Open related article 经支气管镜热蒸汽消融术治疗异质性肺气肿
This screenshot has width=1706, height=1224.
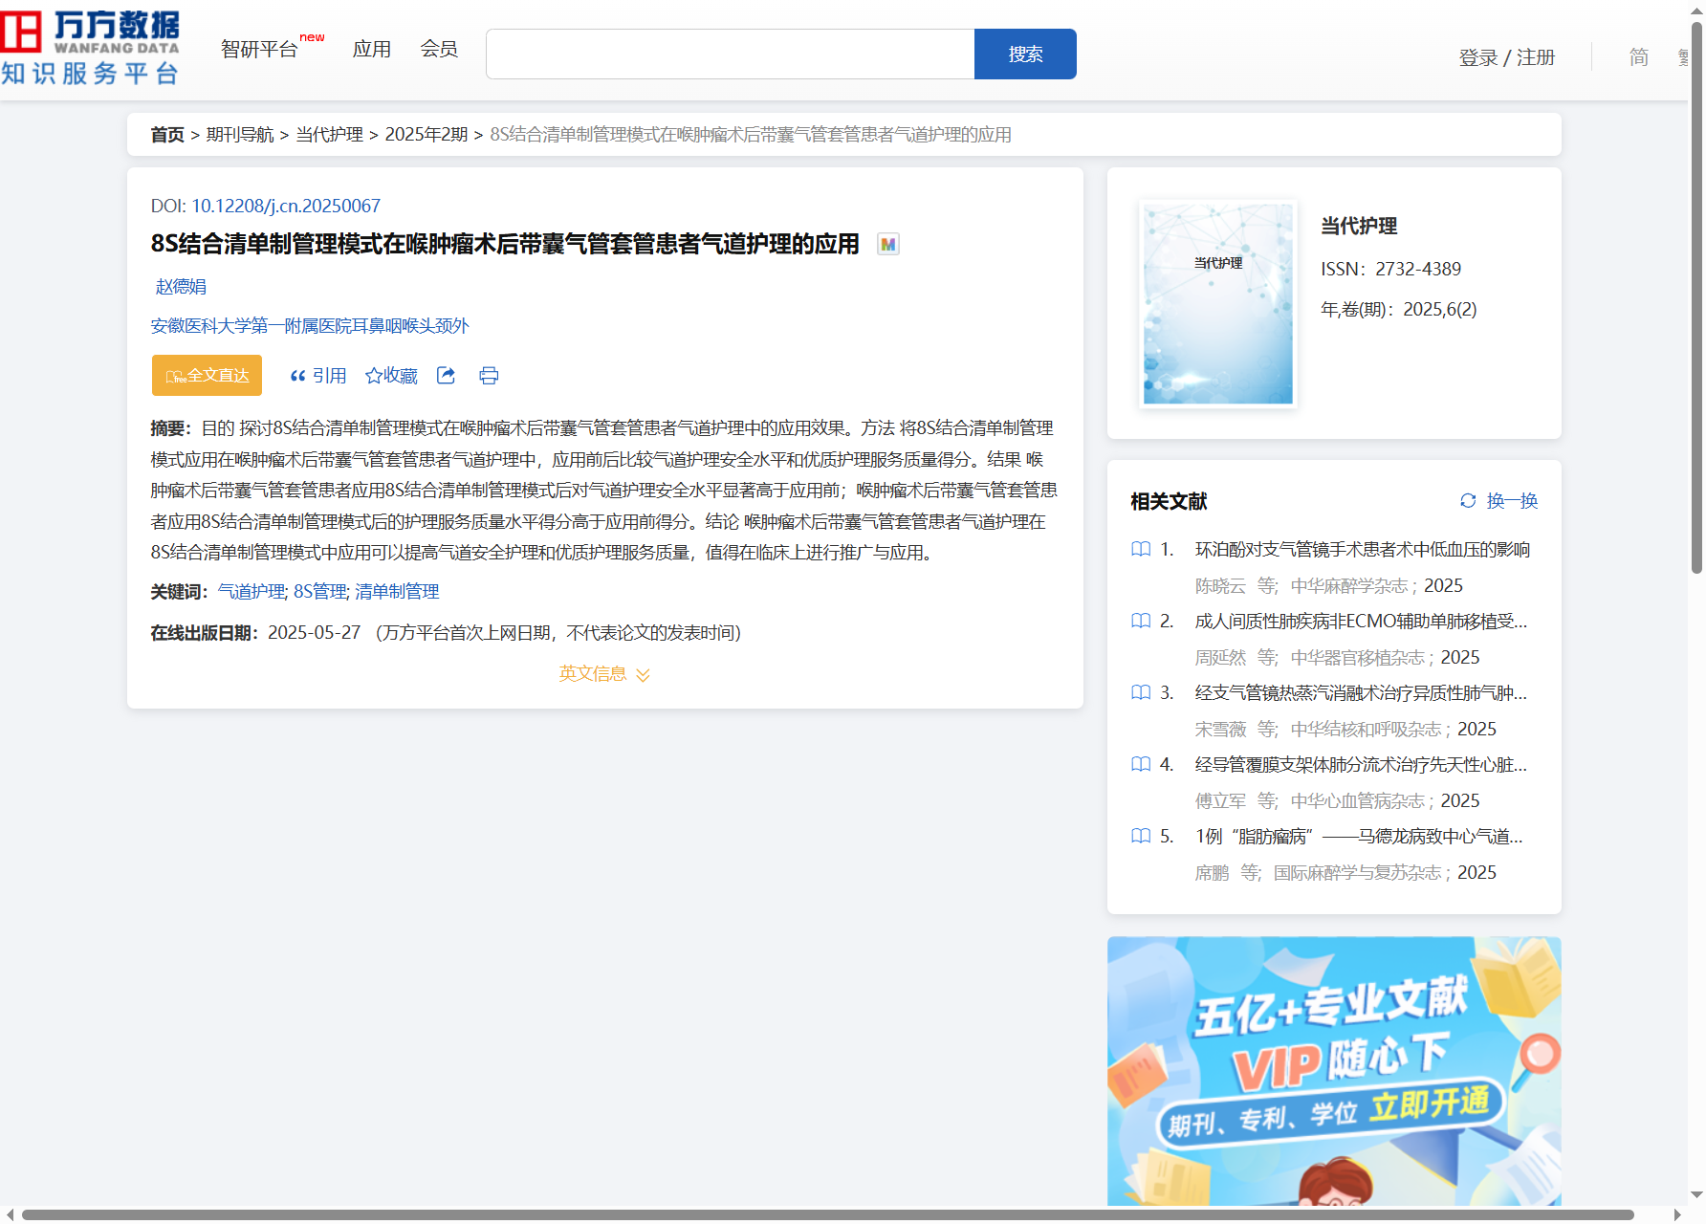coord(1361,692)
